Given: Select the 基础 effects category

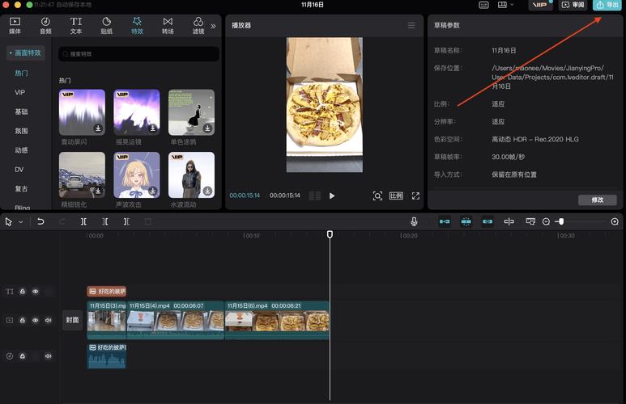Looking at the screenshot, I should tap(21, 112).
